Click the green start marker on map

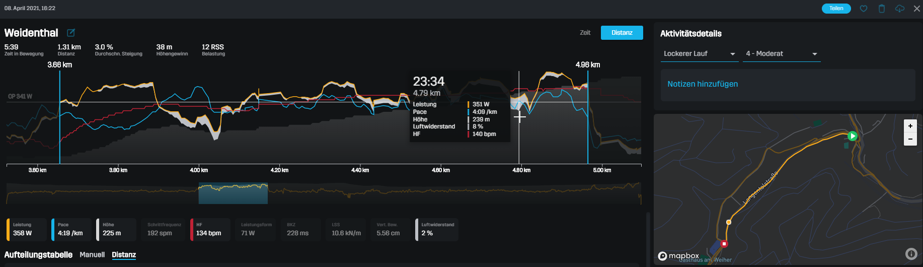click(x=853, y=136)
